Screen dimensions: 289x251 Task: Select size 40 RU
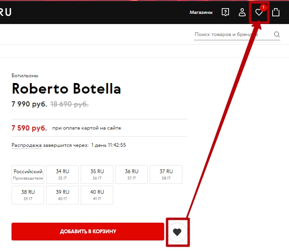tap(97, 195)
